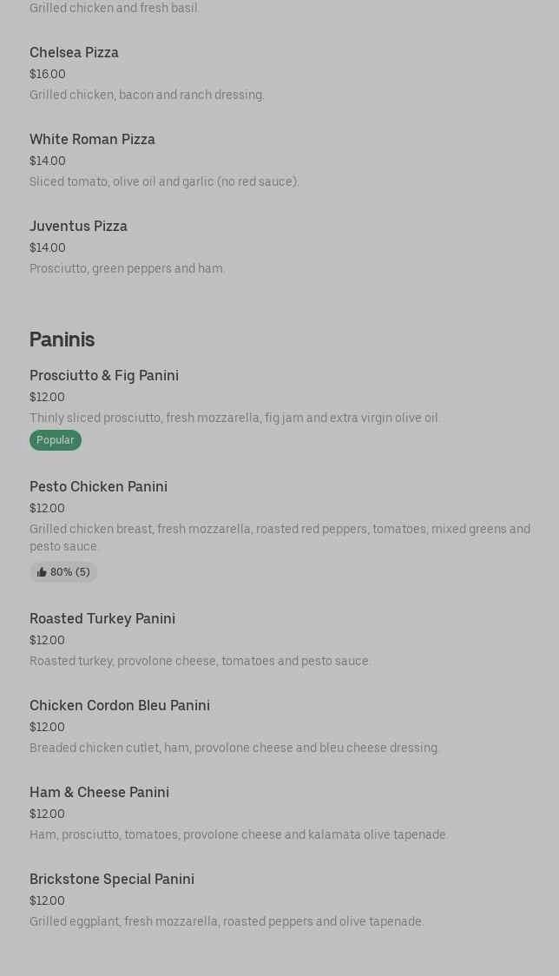Viewport: 559px width, 976px height.
Task: Open the Prosciutto & Fig Panini item
Action: (x=104, y=375)
